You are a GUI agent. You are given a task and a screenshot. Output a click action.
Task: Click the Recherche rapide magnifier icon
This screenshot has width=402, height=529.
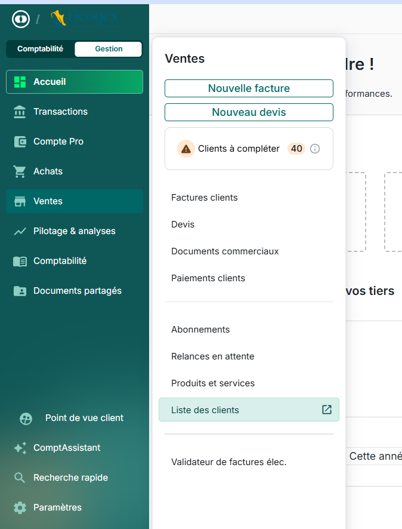pyautogui.click(x=20, y=478)
